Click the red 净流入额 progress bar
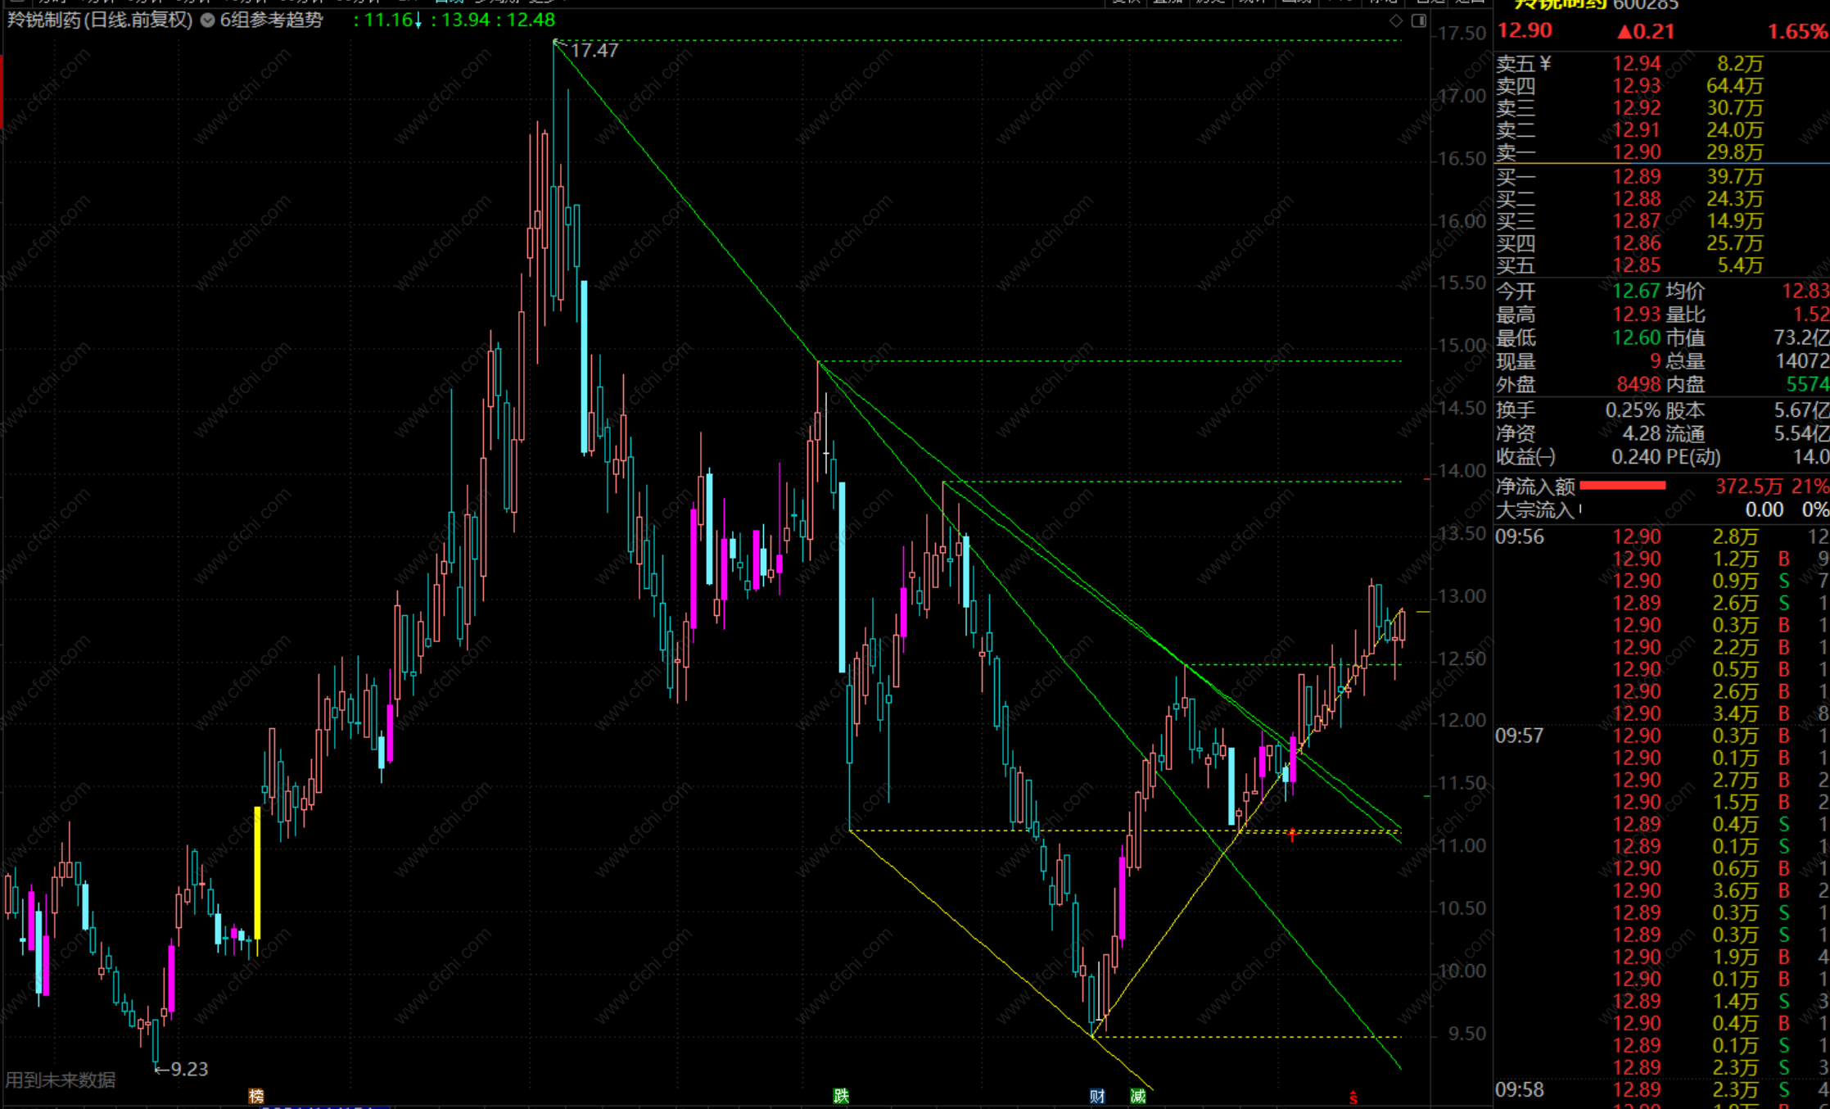This screenshot has height=1109, width=1830. pyautogui.click(x=1622, y=486)
